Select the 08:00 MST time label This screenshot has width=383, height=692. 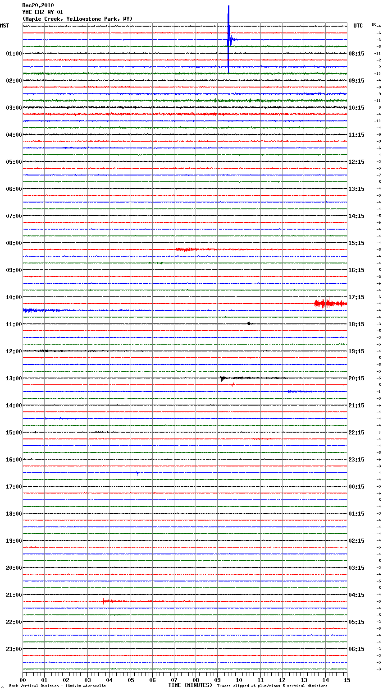click(x=14, y=243)
